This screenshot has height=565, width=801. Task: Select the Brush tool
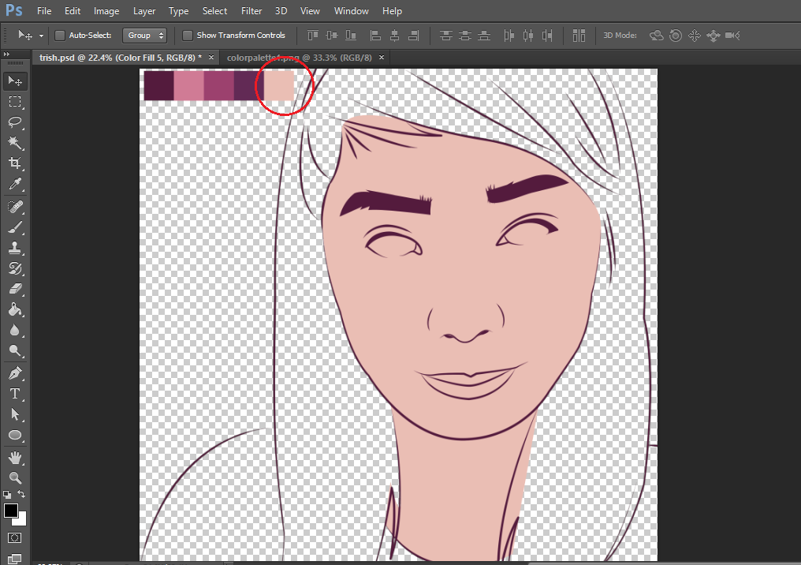tap(15, 227)
